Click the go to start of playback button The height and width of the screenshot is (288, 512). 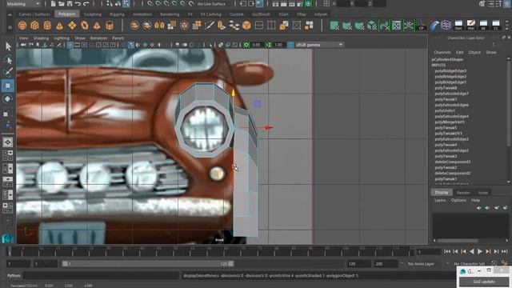(446, 251)
